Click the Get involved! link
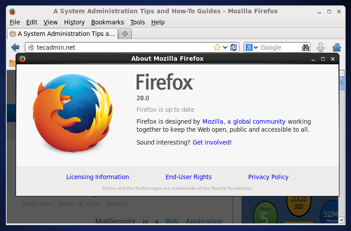 coord(212,142)
